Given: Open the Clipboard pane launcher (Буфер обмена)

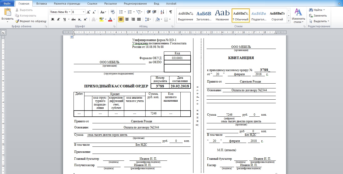Looking at the screenshot, I should coord(46,26).
